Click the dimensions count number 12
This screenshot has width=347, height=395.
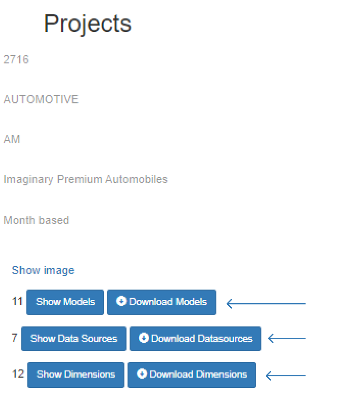coord(18,373)
